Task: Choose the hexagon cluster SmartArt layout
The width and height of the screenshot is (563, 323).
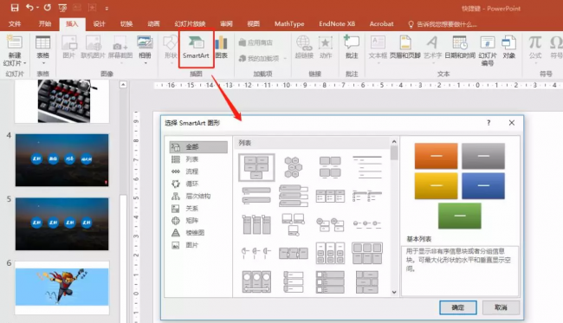Action: click(294, 167)
